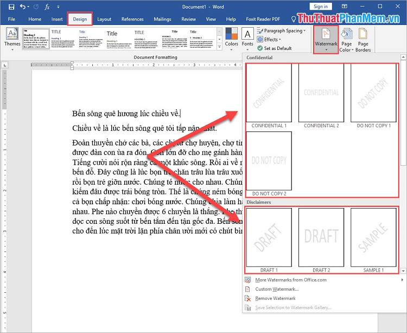407x333 pixels.
Task: Click the watermark gallery scroll up arrow
Action: 403,57
